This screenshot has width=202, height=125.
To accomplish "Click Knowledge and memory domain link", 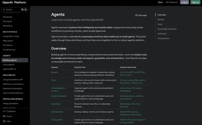I will [58, 89].
